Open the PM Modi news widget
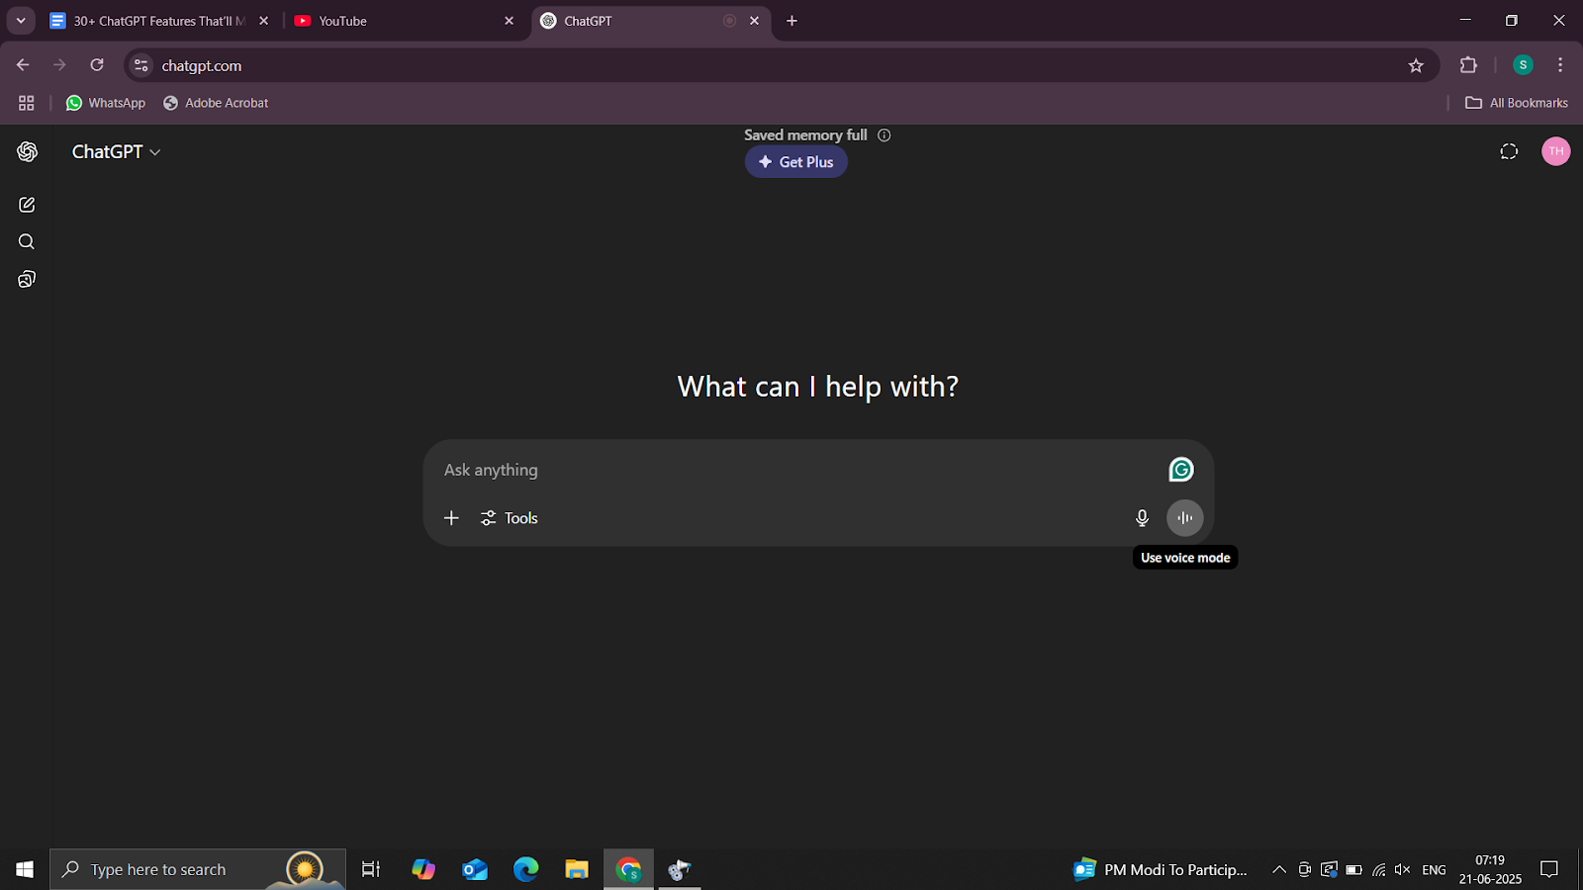Screen dimensions: 1583x890 pyautogui.click(x=1161, y=869)
